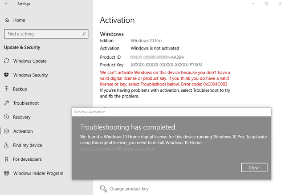This screenshot has width=285, height=195.
Task: Click the 'Product Key' label
Action: click(112, 65)
